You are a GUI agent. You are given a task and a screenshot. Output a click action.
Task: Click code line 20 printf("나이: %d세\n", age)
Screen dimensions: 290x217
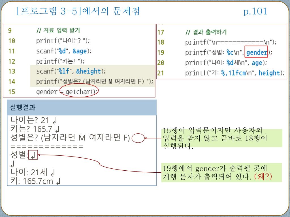[226, 63]
